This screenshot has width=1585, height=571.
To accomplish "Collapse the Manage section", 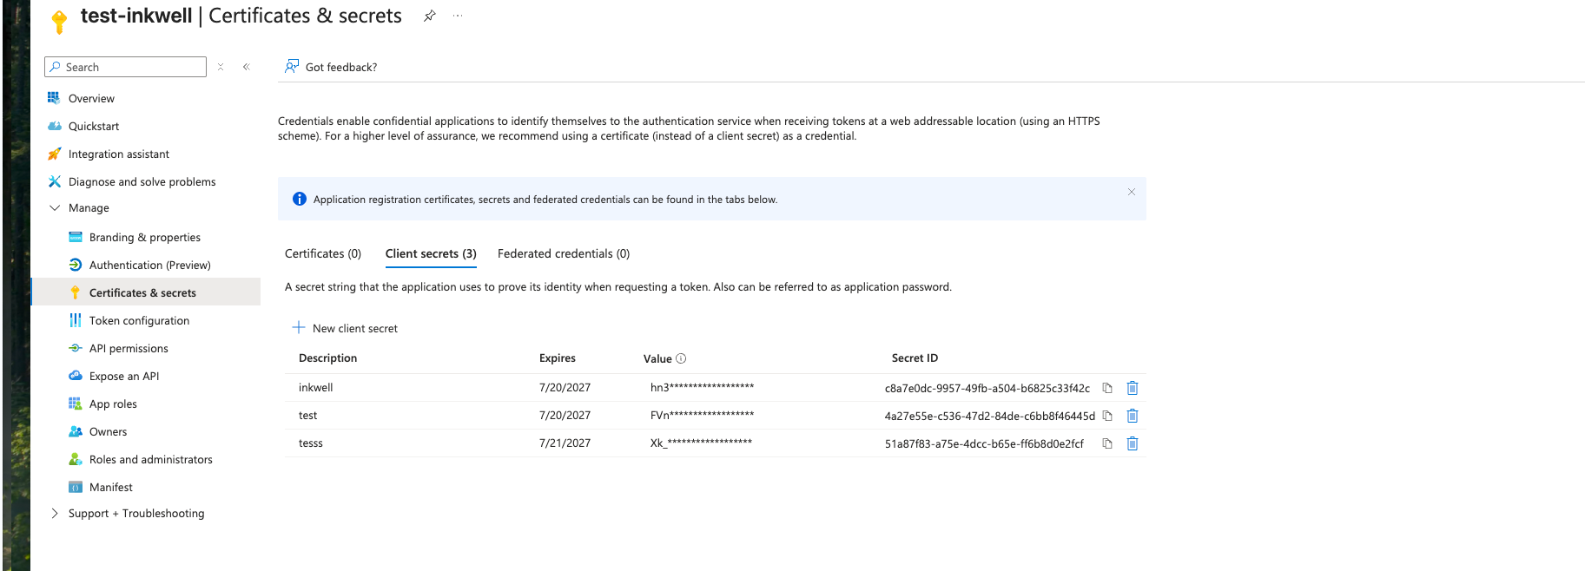I will pyautogui.click(x=55, y=207).
